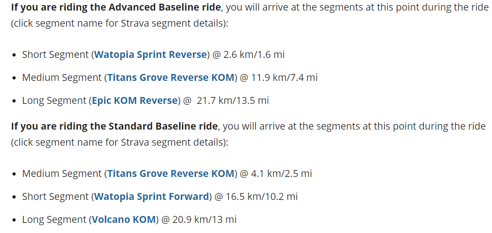492x233 pixels.
Task: Click 'Long Segment' label before Volcano KOM
Action: 54,219
